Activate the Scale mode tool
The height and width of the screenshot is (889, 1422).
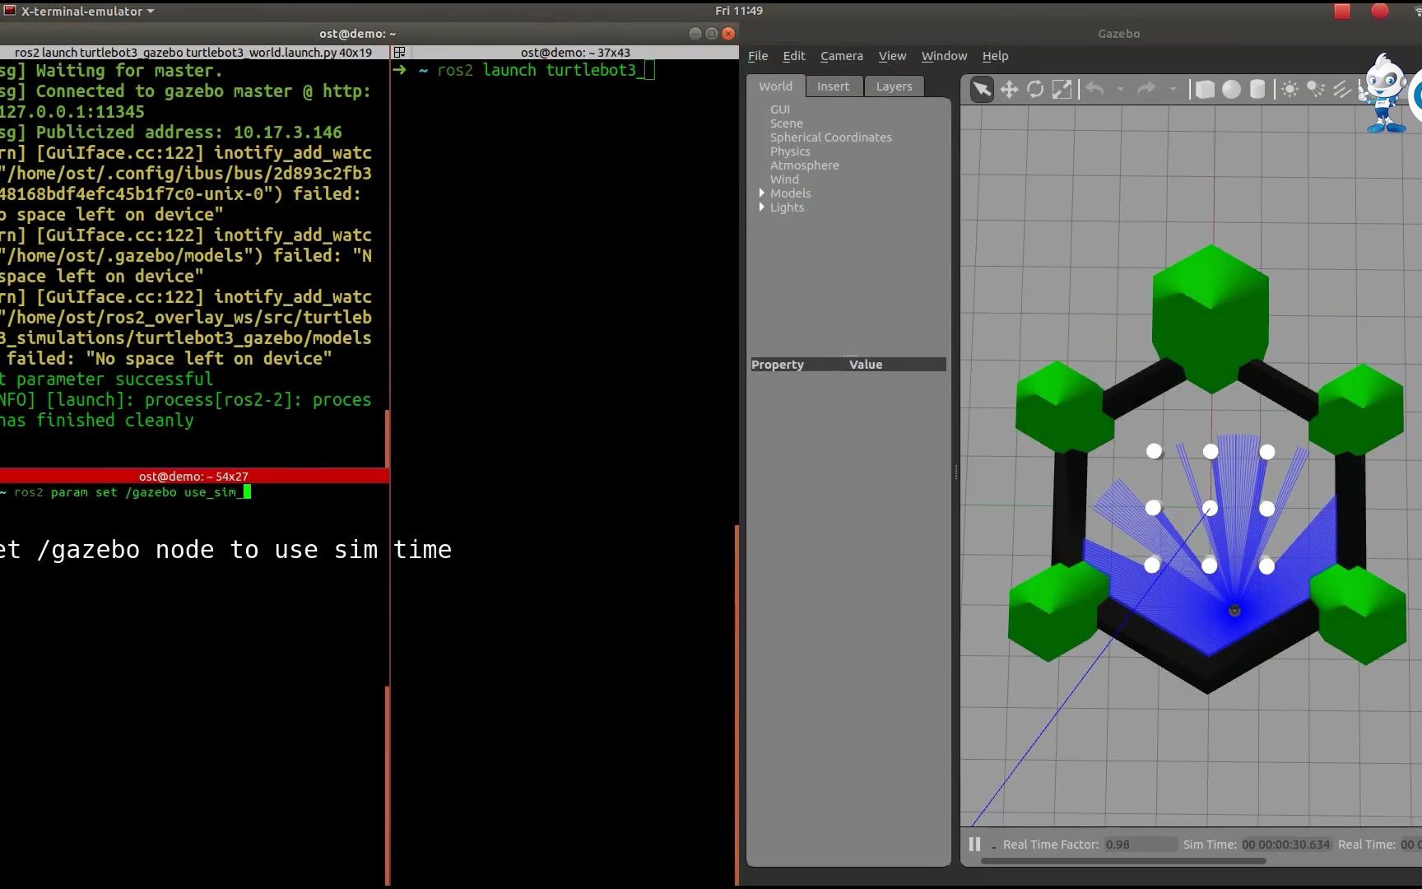pos(1062,89)
